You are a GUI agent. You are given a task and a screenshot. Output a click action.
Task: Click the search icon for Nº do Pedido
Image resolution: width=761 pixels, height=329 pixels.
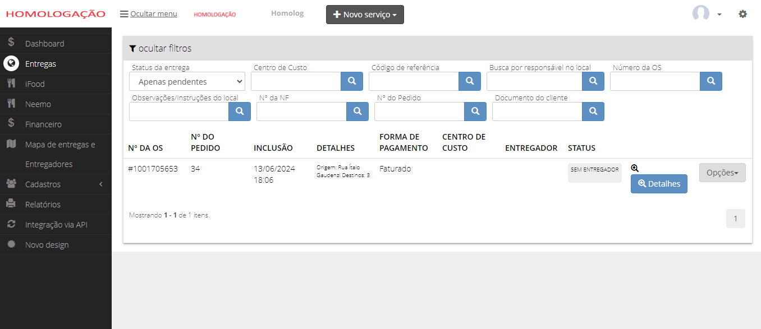[475, 112]
